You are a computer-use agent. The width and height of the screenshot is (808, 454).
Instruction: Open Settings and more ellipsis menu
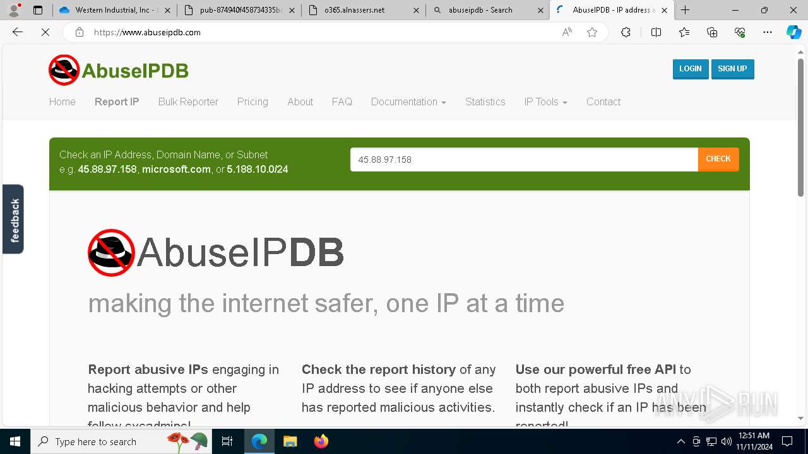(768, 32)
